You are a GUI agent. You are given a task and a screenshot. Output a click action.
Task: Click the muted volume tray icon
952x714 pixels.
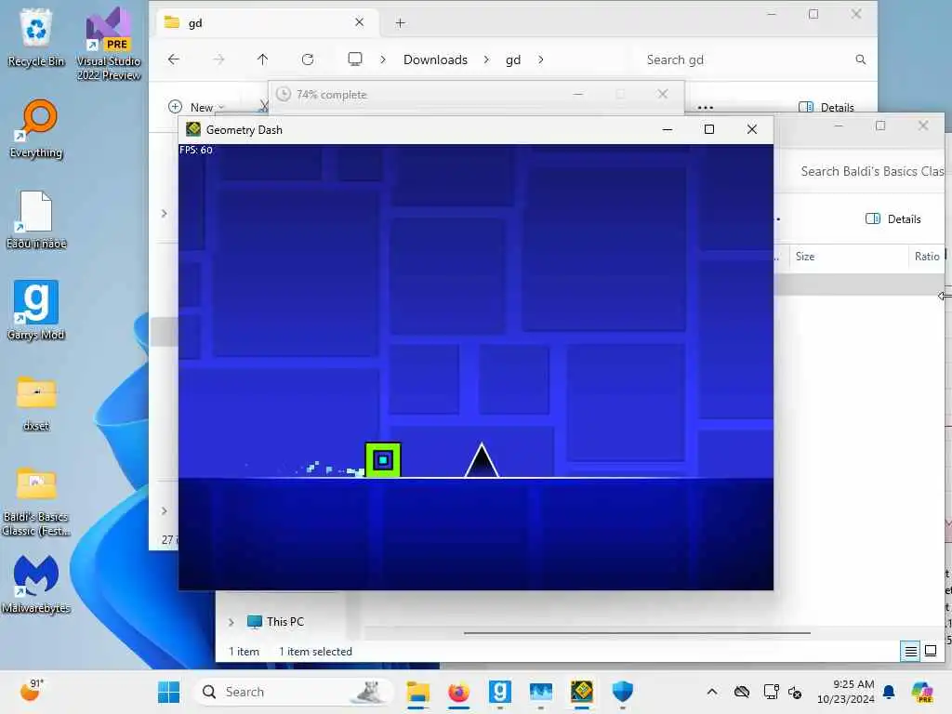point(795,692)
